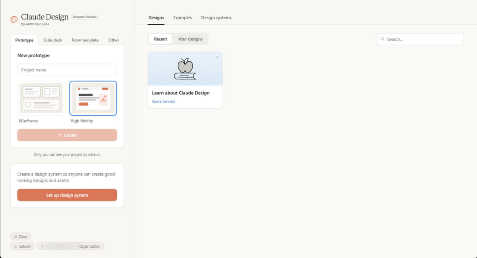Click the Research Preview badge
Viewport: 477px width, 258px height.
(85, 17)
